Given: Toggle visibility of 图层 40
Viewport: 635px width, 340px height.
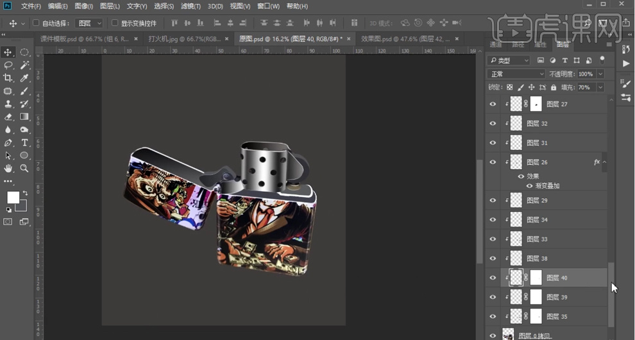Looking at the screenshot, I should point(493,278).
